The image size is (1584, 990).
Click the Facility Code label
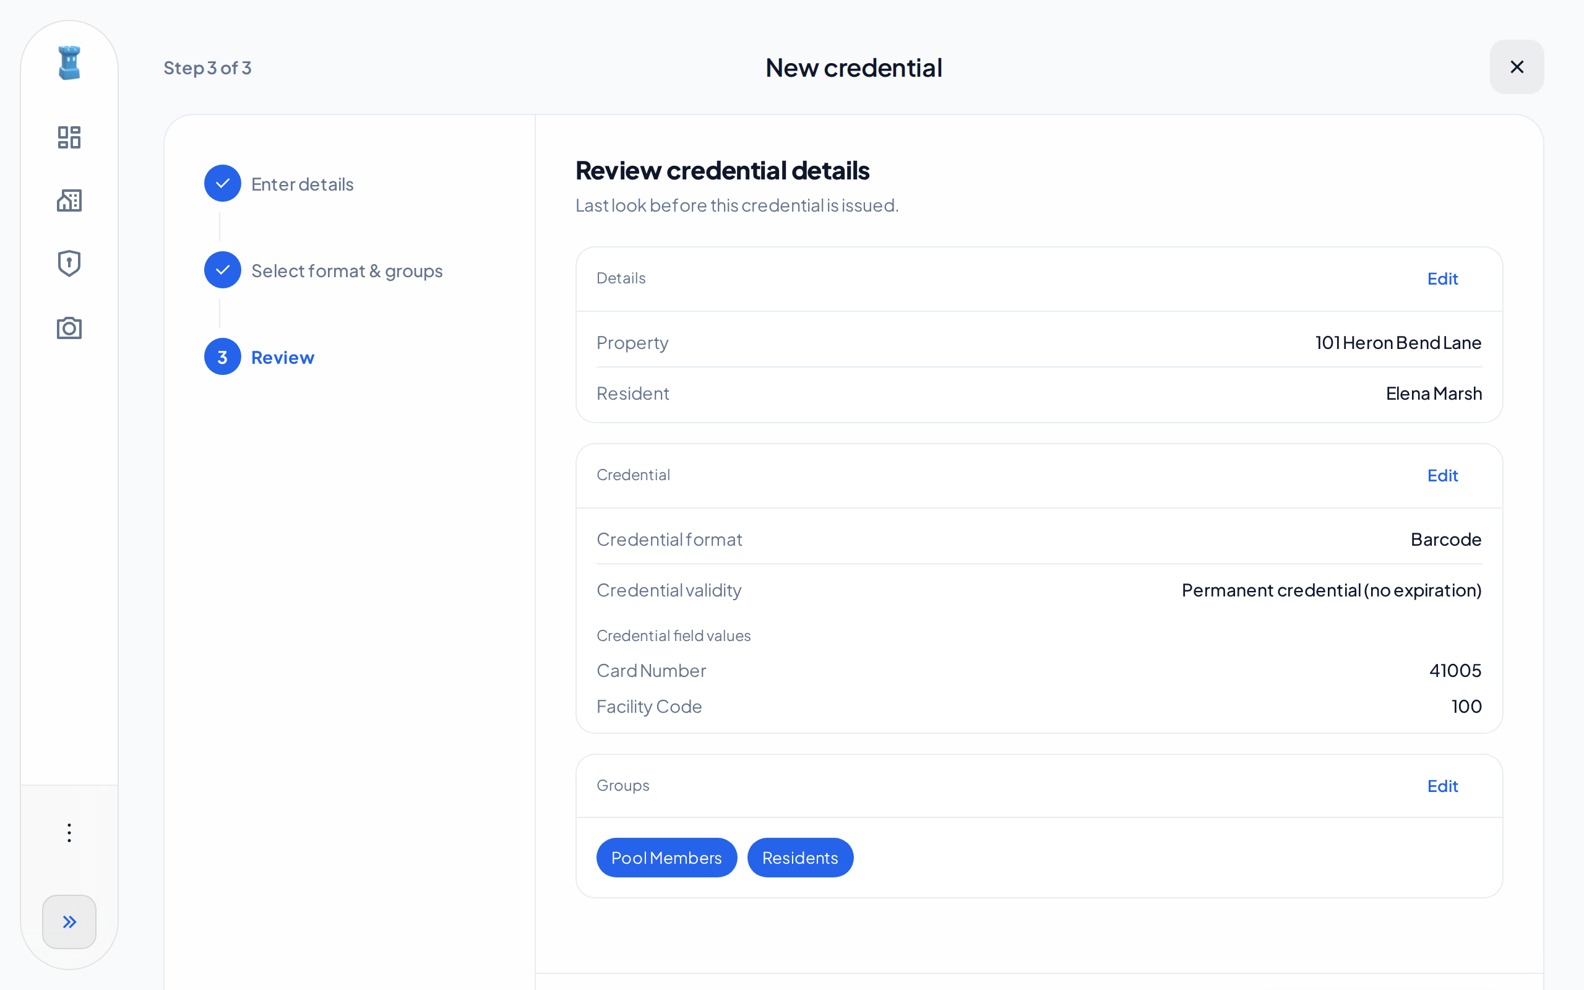tap(648, 707)
